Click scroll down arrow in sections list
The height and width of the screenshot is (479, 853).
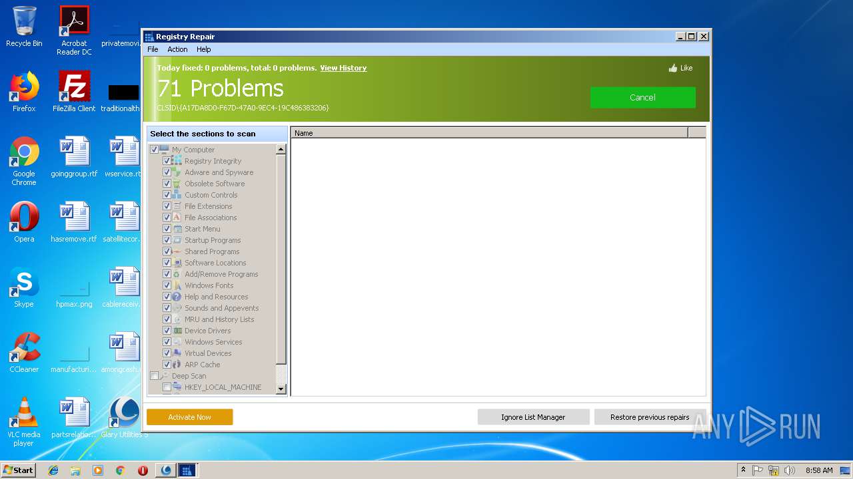click(281, 389)
